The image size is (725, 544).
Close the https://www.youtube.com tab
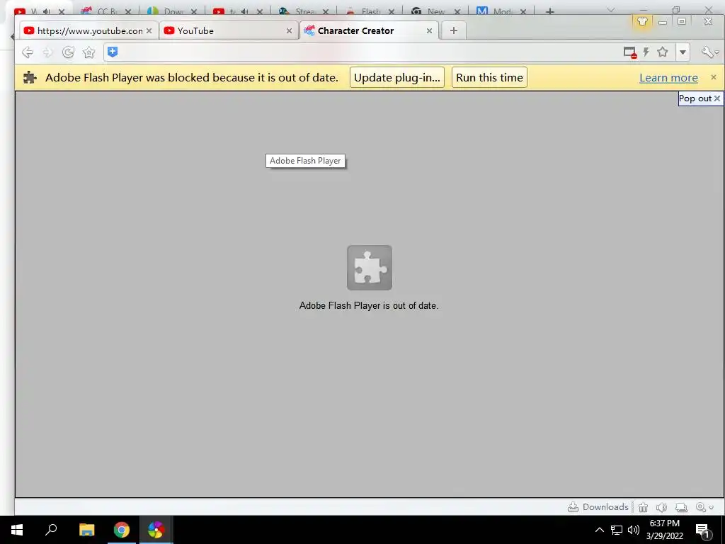[149, 30]
